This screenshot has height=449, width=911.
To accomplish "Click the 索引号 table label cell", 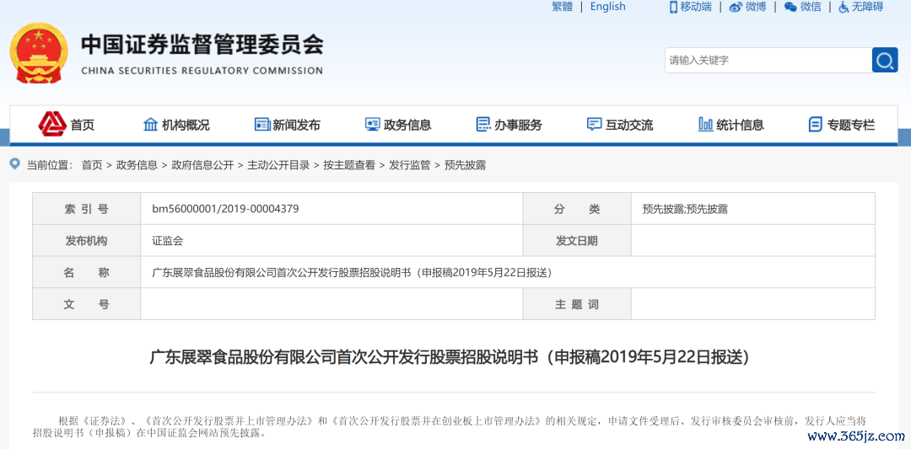I will (x=87, y=209).
